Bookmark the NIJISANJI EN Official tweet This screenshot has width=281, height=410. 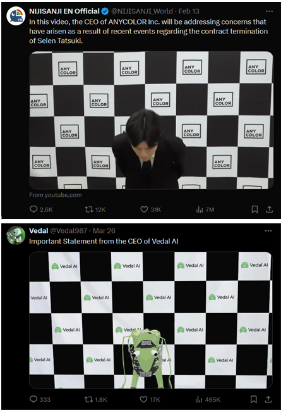[x=254, y=209]
